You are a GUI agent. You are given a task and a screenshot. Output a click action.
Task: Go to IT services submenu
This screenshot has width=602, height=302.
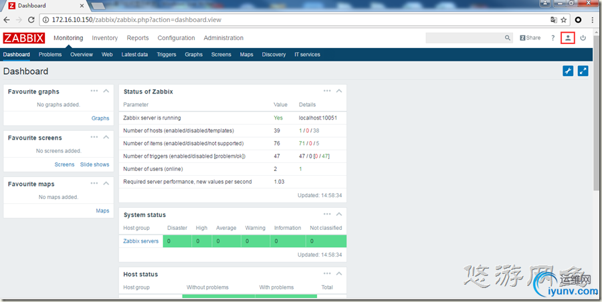[x=307, y=55]
